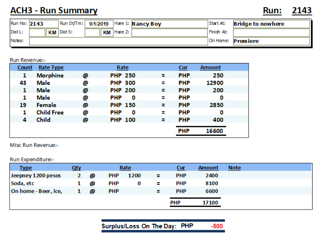Image resolution: width=328 pixels, height=235 pixels.
Task: Click the Hare 1 field with Nancy Boy
Action: [x=169, y=24]
